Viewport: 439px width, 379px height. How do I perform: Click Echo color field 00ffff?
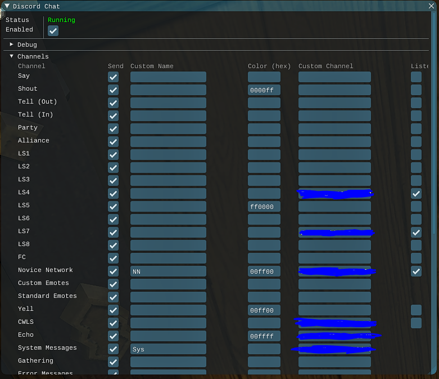264,336
